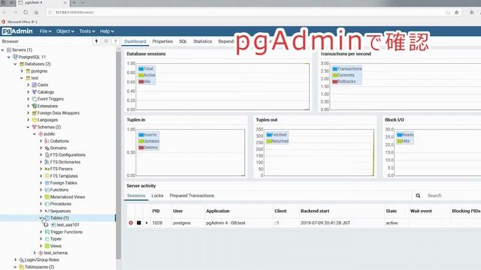Terminate session 1028 with the red icon
This screenshot has height=270, width=481.
click(x=131, y=223)
